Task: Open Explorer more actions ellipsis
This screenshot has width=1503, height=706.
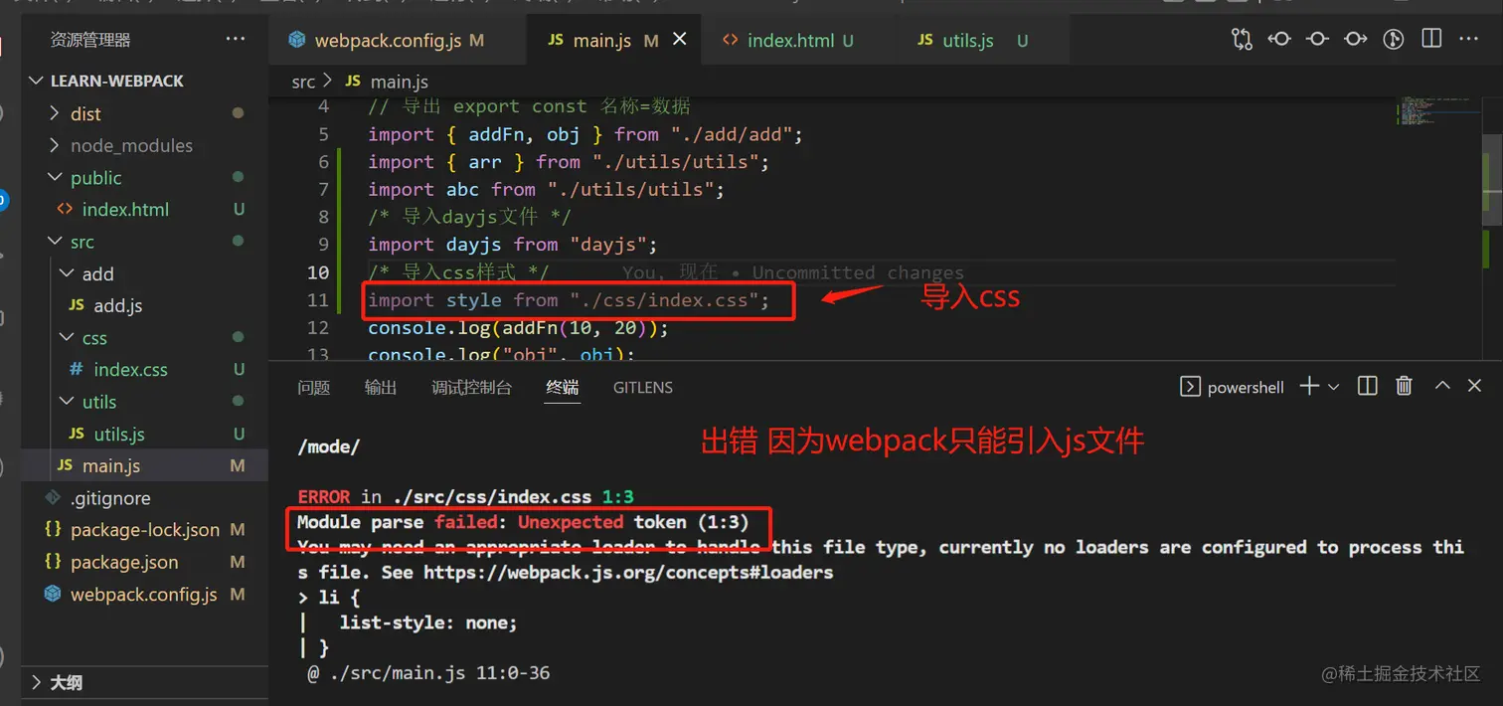Action: (235, 40)
